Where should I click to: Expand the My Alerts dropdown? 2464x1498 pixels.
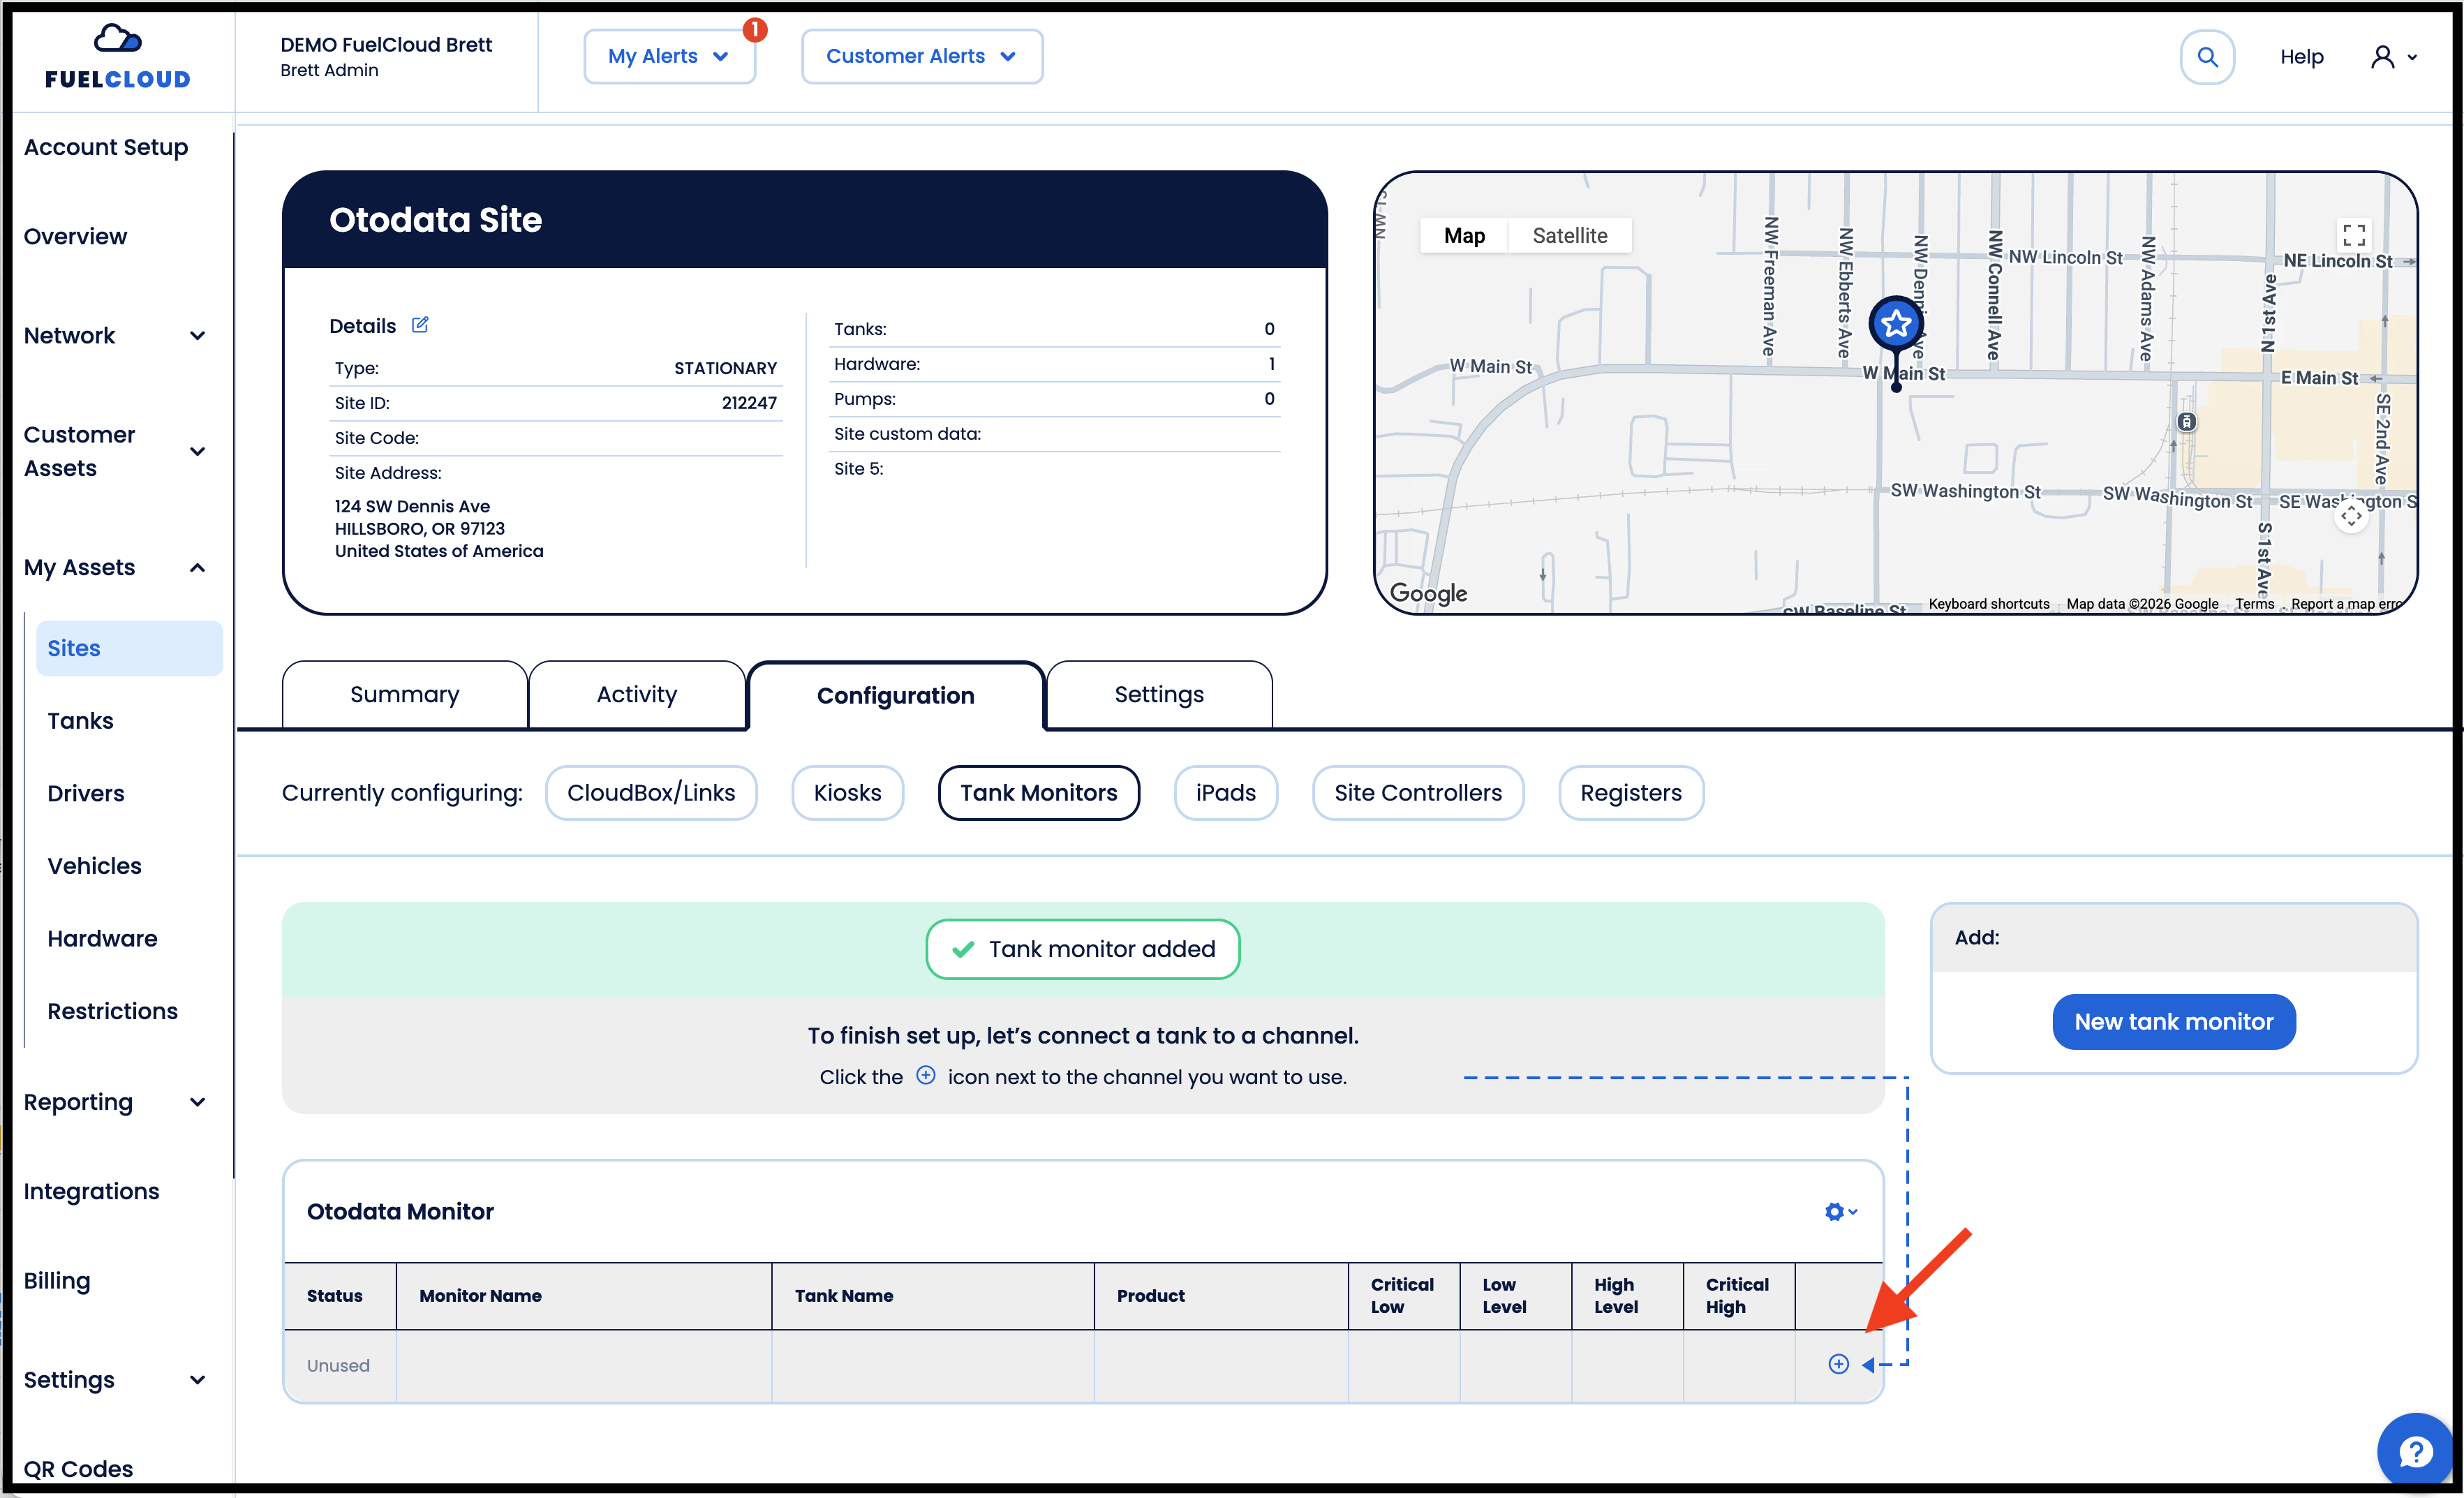669,57
